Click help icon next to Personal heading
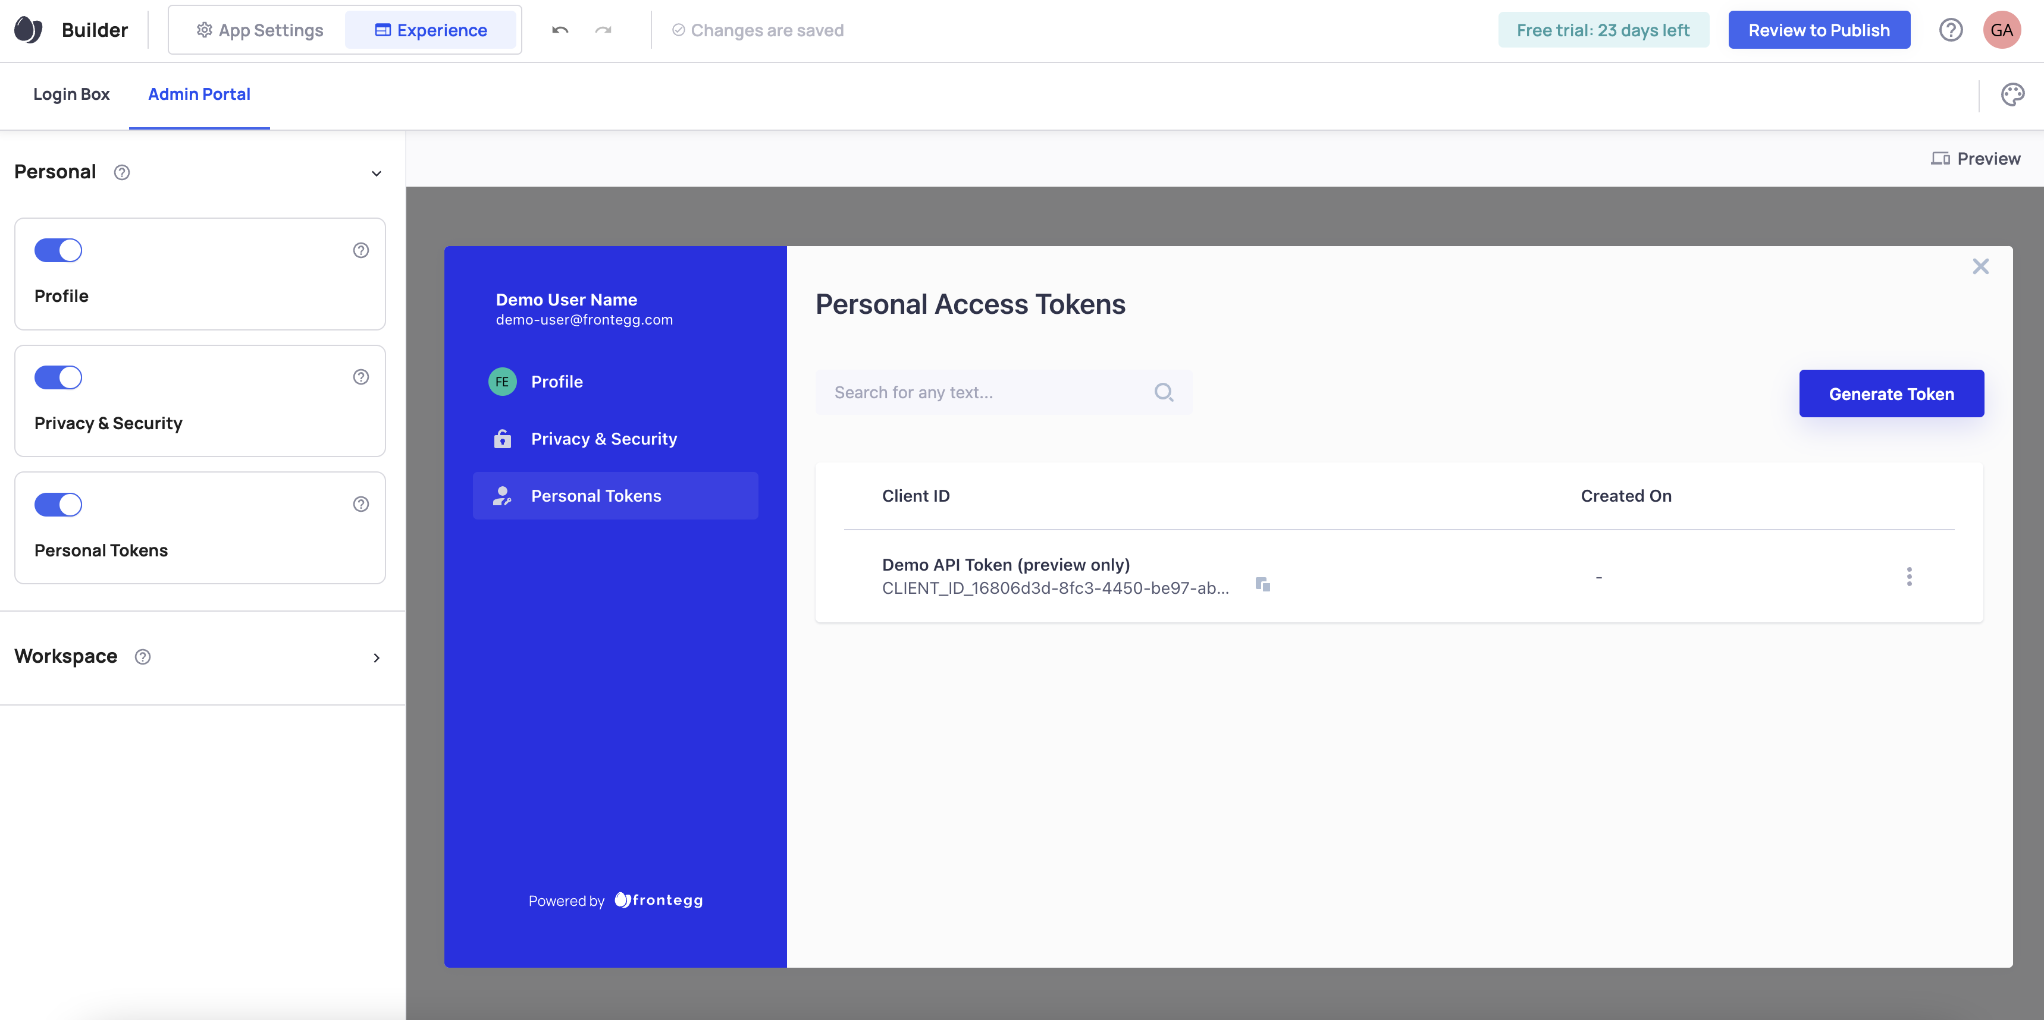The height and width of the screenshot is (1020, 2044). click(121, 172)
